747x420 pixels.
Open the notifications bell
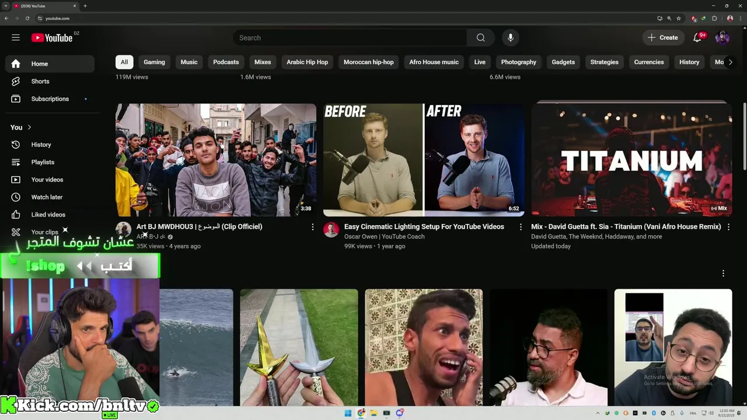(x=697, y=38)
